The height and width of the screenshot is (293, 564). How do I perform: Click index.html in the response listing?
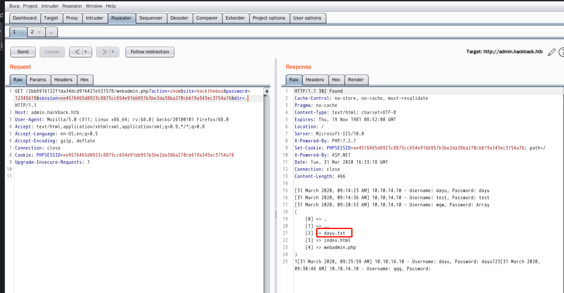tap(337, 240)
